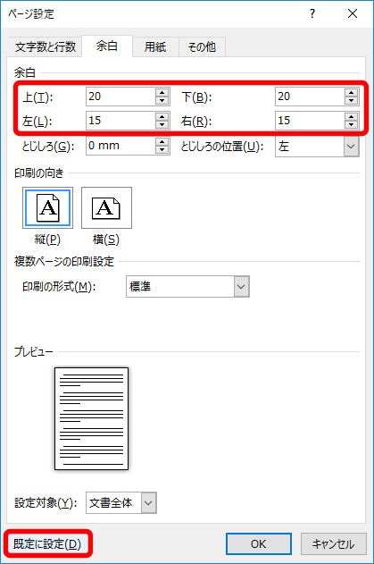Click the page preview thumbnail

pos(91,418)
